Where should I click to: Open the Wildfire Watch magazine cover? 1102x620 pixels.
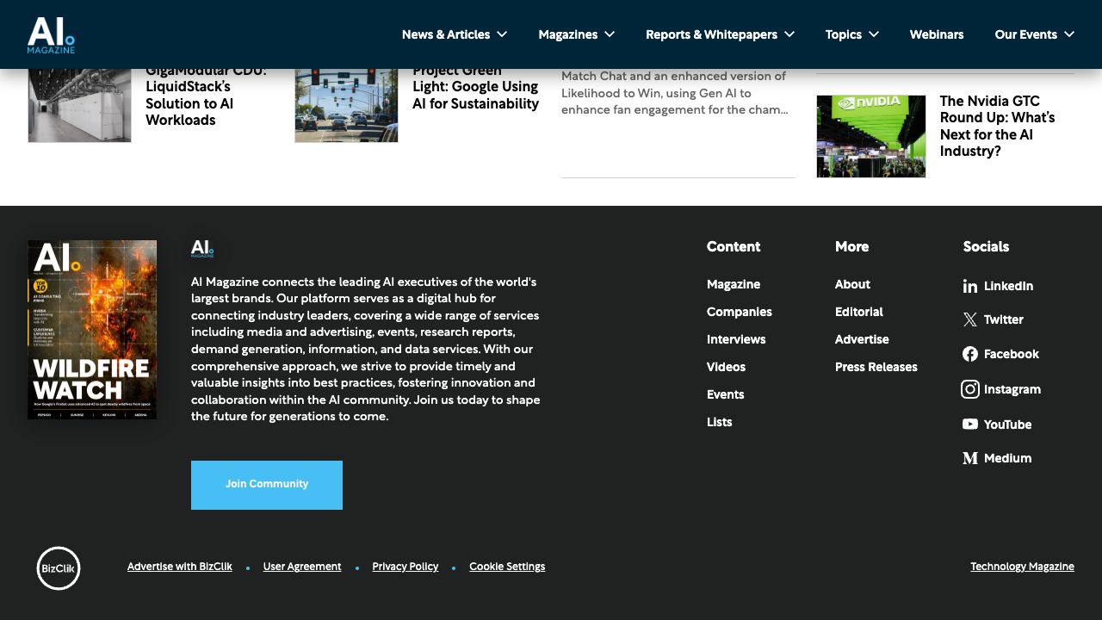(x=92, y=330)
